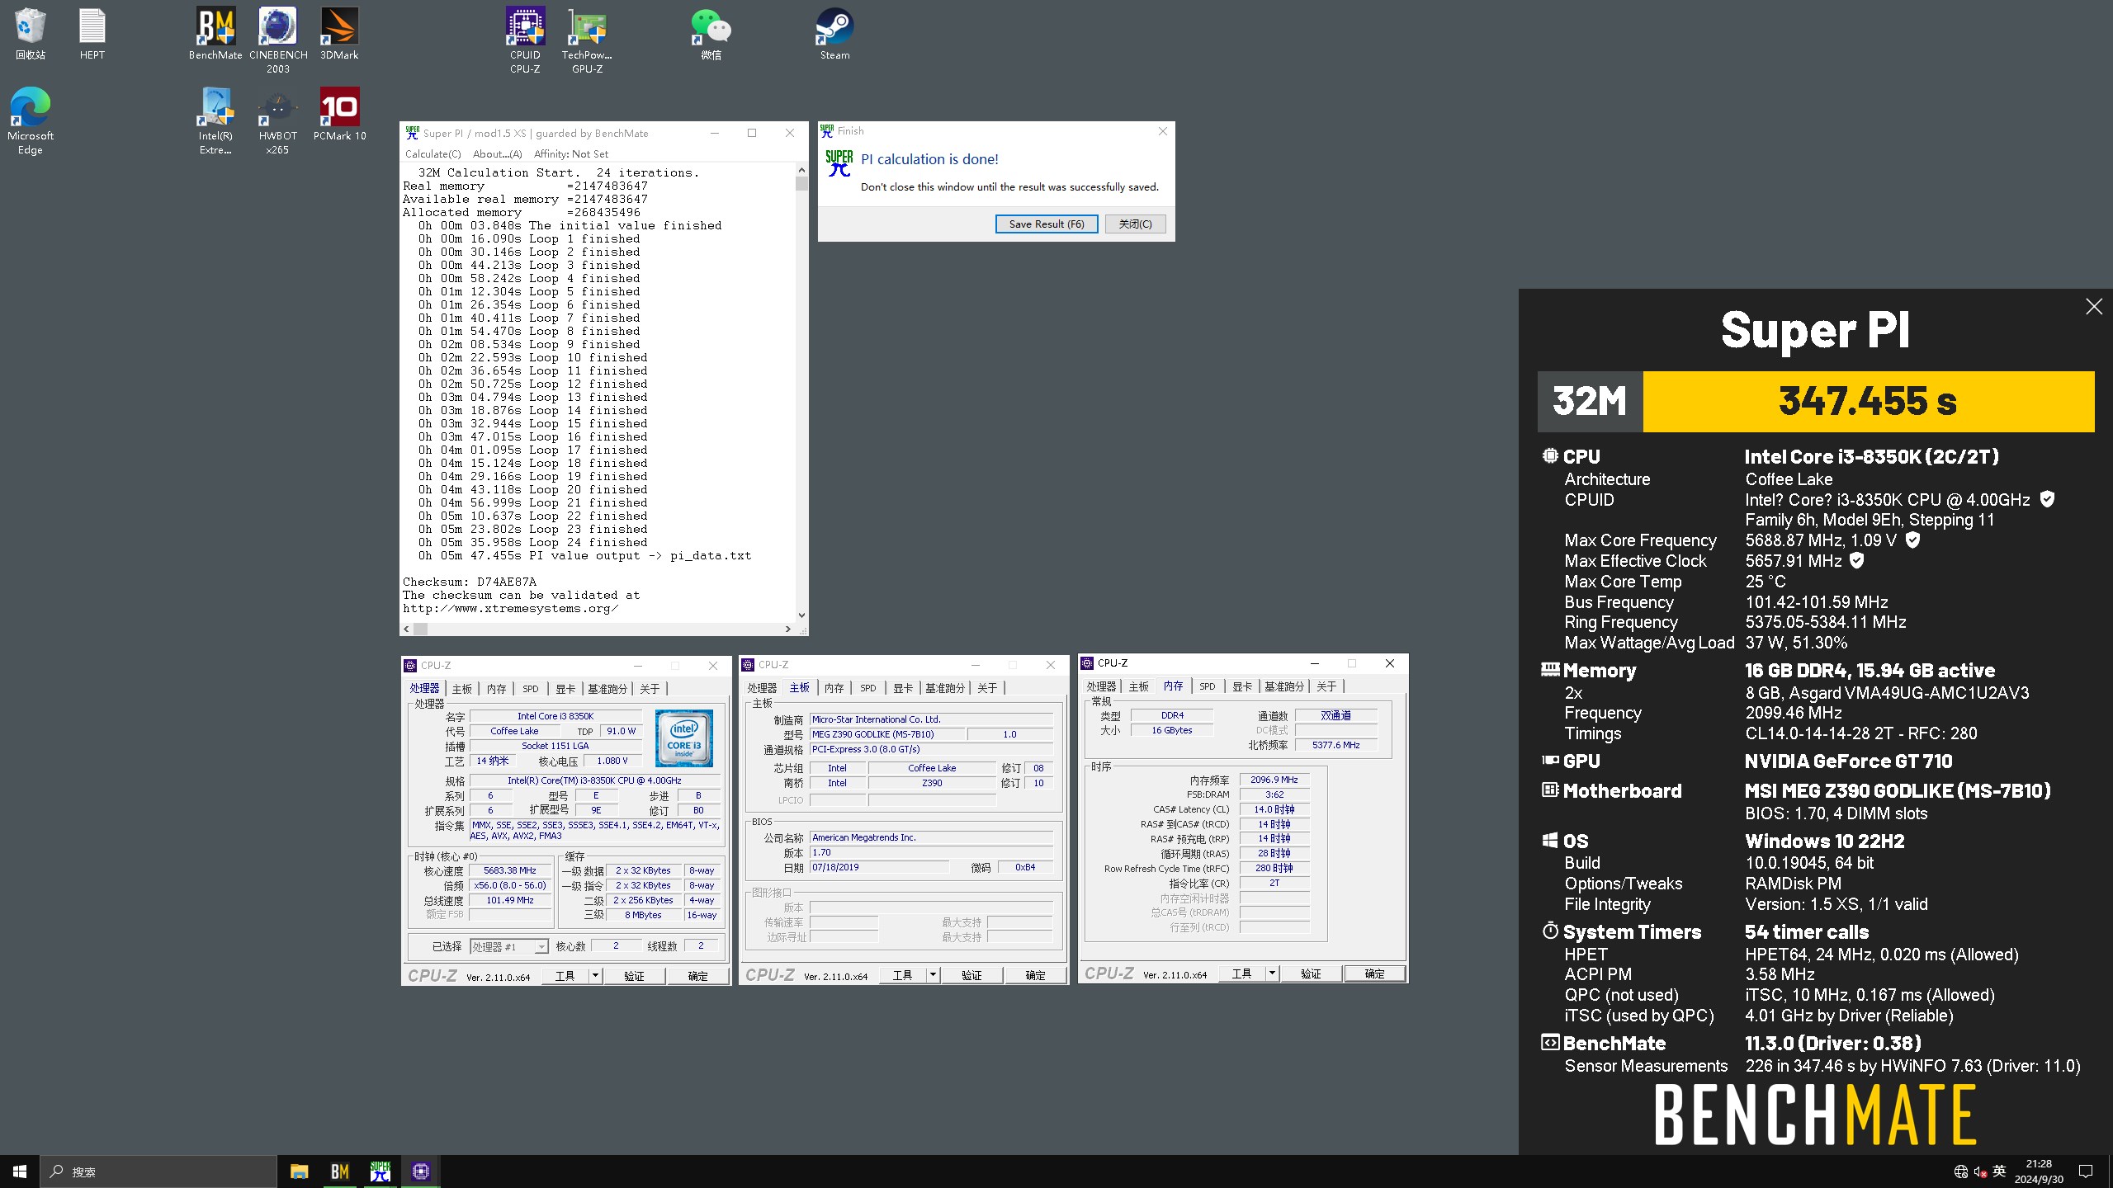Launch 3DMark desktop shortcut
This screenshot has height=1188, width=2113.
[x=339, y=33]
